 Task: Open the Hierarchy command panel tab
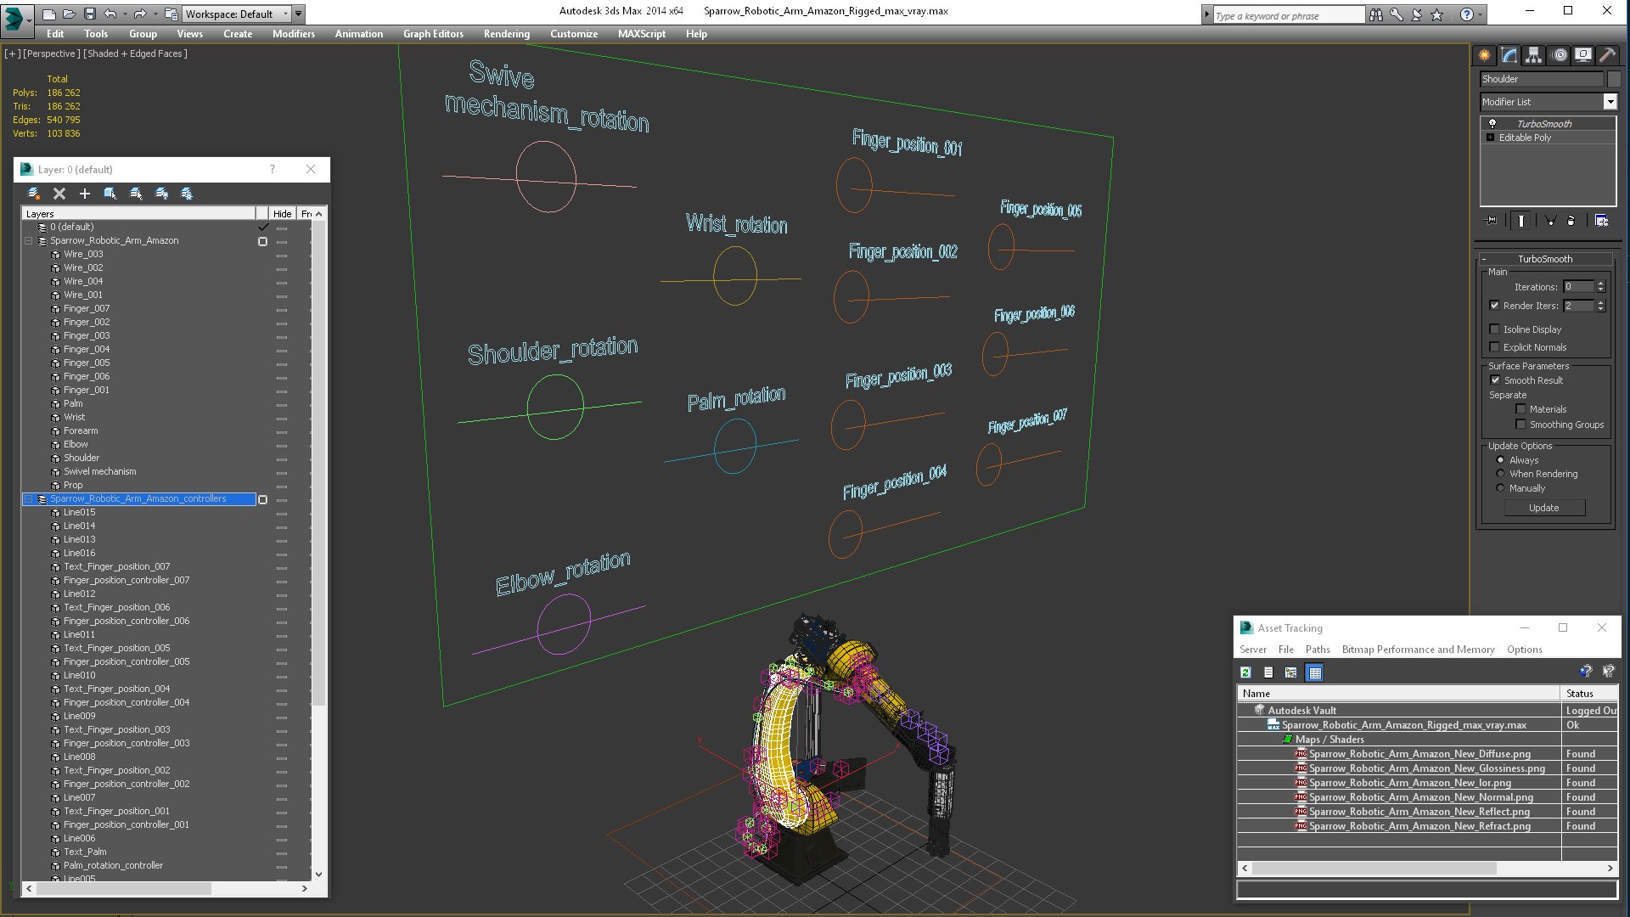point(1533,55)
